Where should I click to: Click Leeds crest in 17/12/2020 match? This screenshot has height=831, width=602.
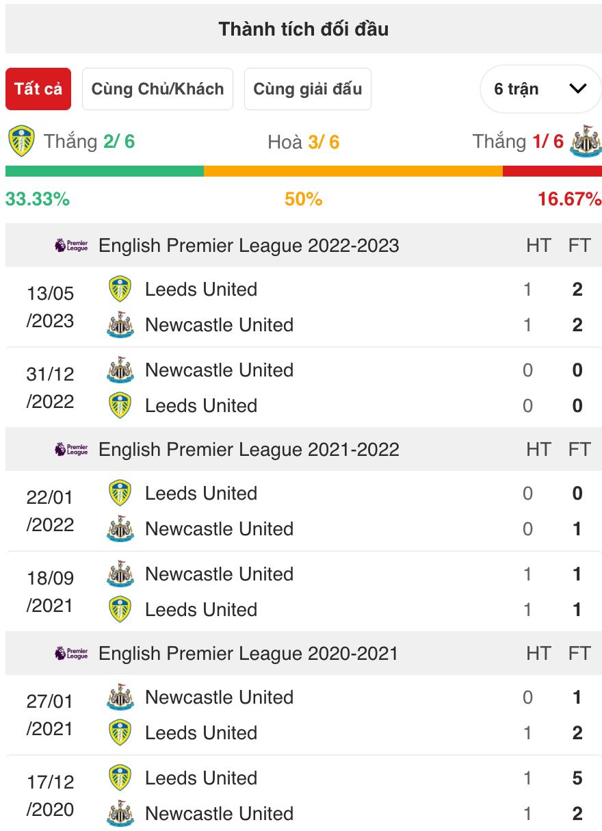(120, 778)
